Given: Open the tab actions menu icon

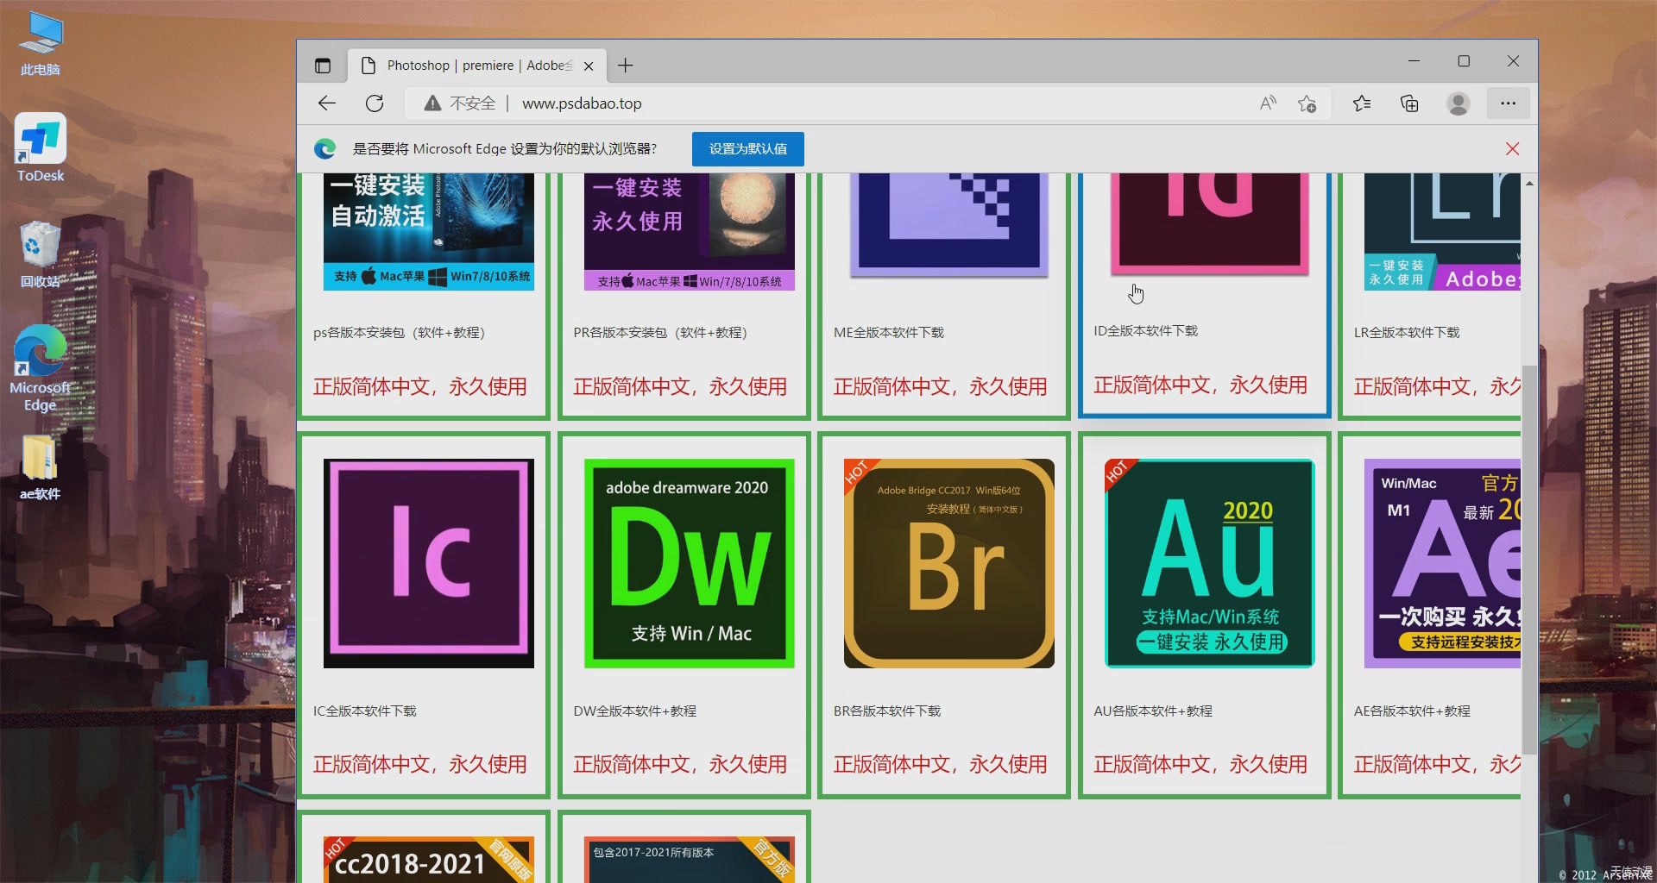Looking at the screenshot, I should [x=323, y=66].
